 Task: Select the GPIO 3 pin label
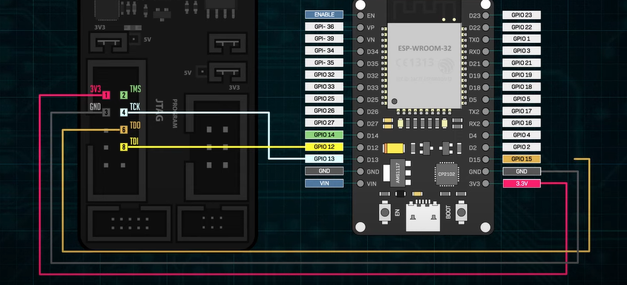pos(522,51)
